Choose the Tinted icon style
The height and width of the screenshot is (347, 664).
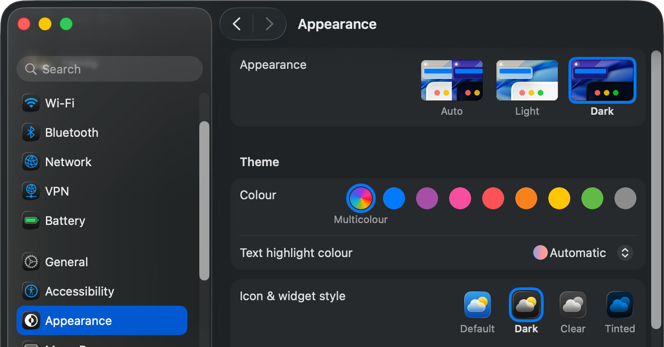(x=619, y=305)
